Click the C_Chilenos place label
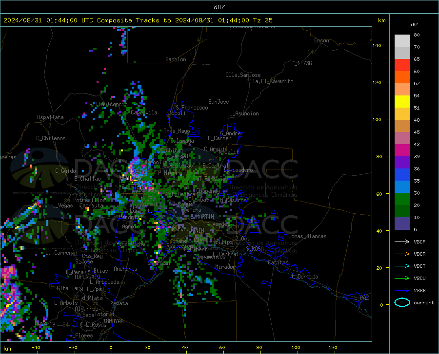 51,138
